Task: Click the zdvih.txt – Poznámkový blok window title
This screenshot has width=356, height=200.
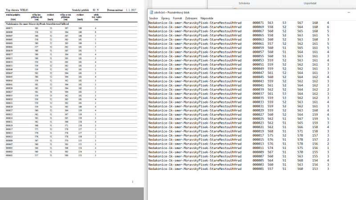Action: coord(172,12)
